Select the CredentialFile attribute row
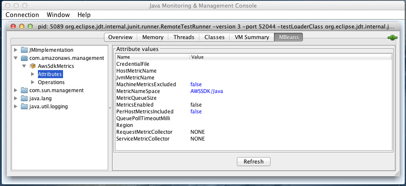This screenshot has width=406, height=186. [x=253, y=64]
